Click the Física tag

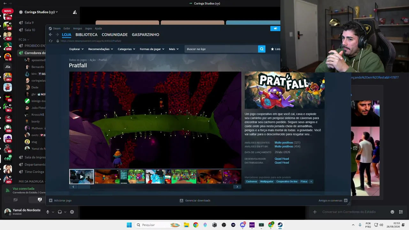(x=304, y=181)
